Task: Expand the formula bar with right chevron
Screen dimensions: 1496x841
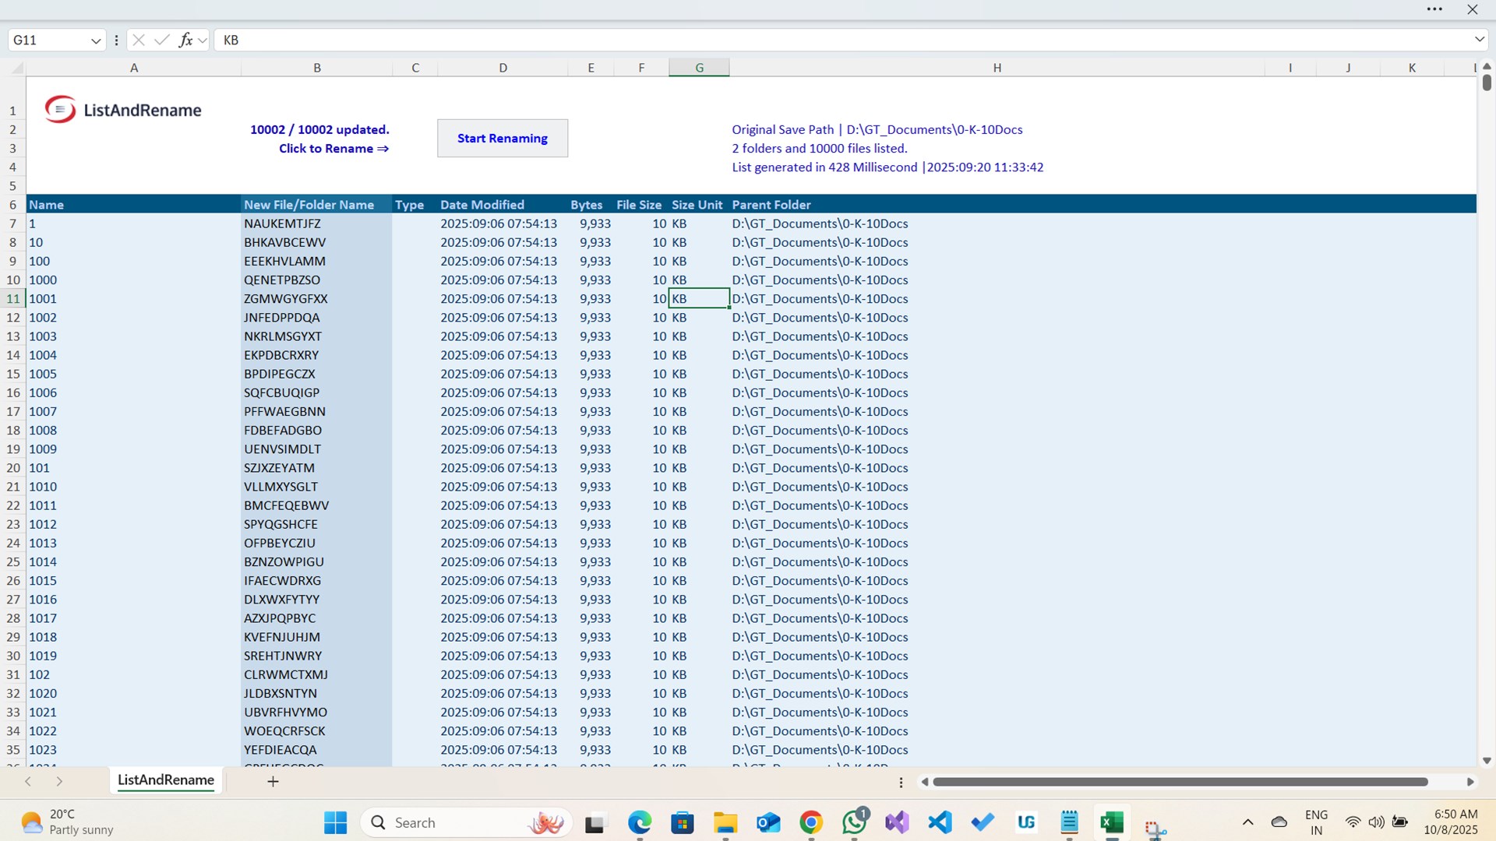Action: pos(1479,40)
